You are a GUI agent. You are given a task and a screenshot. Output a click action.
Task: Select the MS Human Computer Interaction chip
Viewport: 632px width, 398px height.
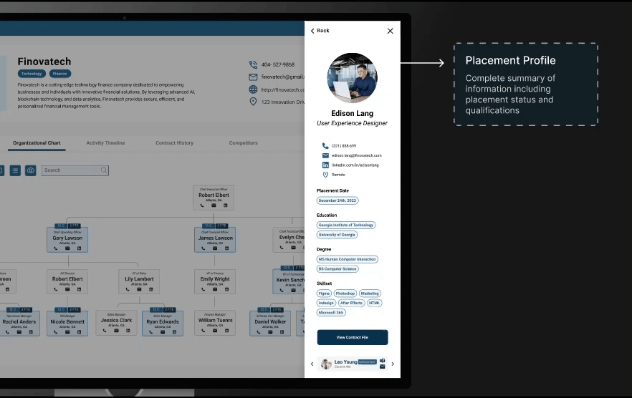click(347, 259)
